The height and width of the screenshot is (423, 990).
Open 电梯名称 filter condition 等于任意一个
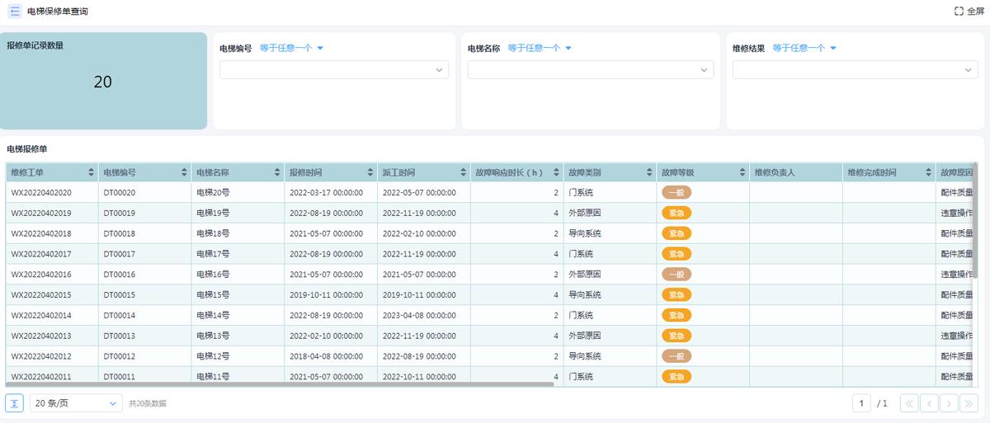(x=540, y=48)
